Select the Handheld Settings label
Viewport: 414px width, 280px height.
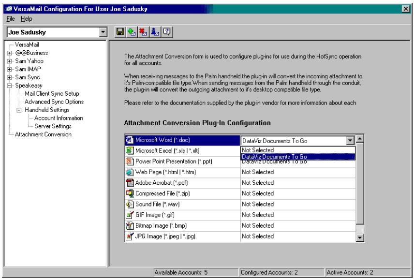(x=47, y=110)
